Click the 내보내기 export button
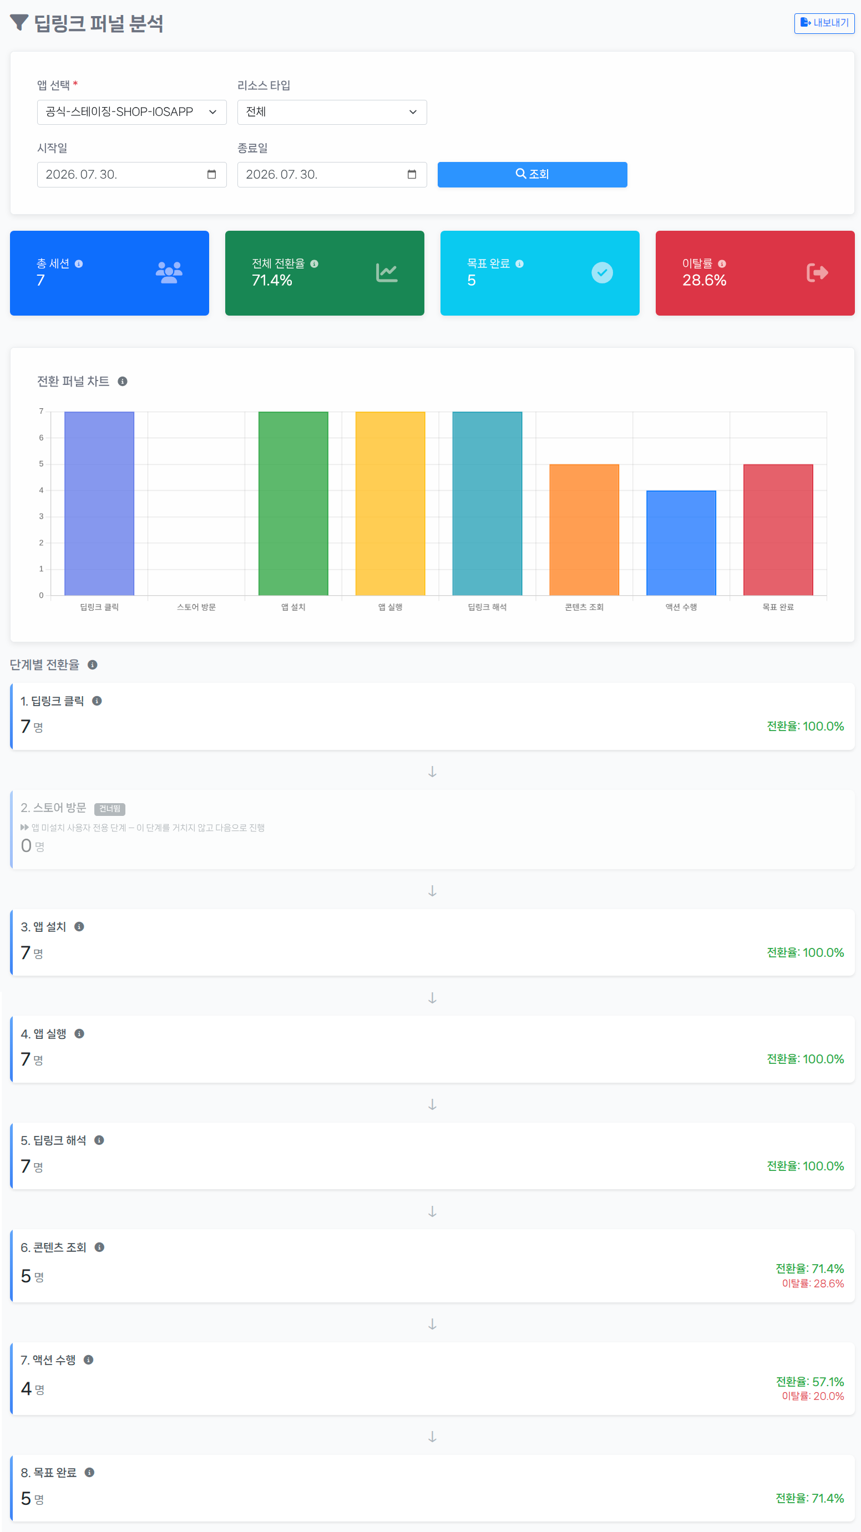 pos(824,23)
